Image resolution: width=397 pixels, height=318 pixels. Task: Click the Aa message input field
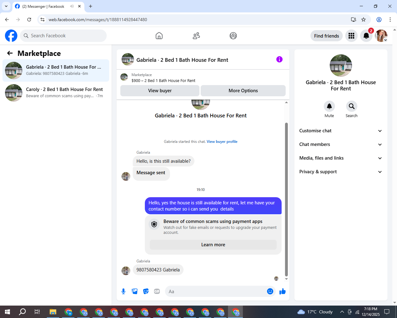pyautogui.click(x=216, y=291)
